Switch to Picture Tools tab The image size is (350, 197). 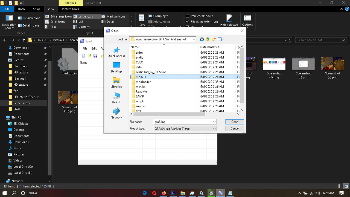[x=70, y=9]
